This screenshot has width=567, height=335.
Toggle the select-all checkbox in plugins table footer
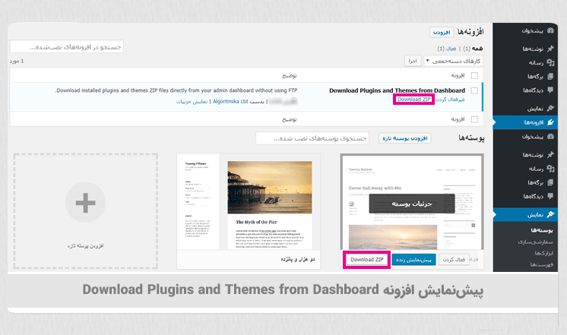pyautogui.click(x=474, y=120)
